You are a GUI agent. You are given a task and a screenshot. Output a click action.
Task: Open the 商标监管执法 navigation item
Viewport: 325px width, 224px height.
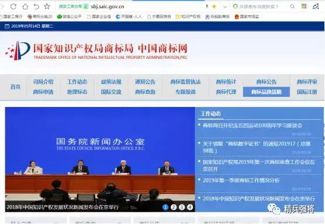coord(185,82)
